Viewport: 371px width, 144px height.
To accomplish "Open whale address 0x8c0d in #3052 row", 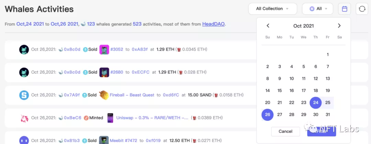I will (x=72, y=49).
